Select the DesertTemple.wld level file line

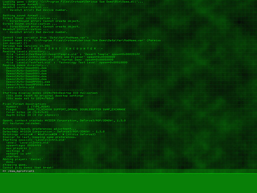tap(73, 54)
